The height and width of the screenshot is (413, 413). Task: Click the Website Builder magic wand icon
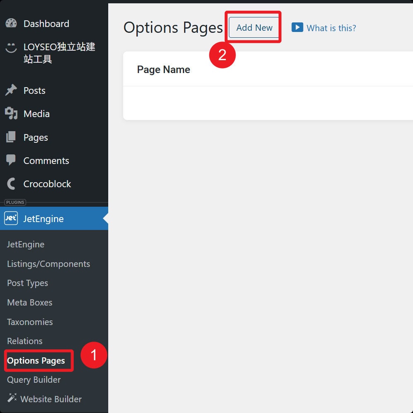tap(12, 398)
